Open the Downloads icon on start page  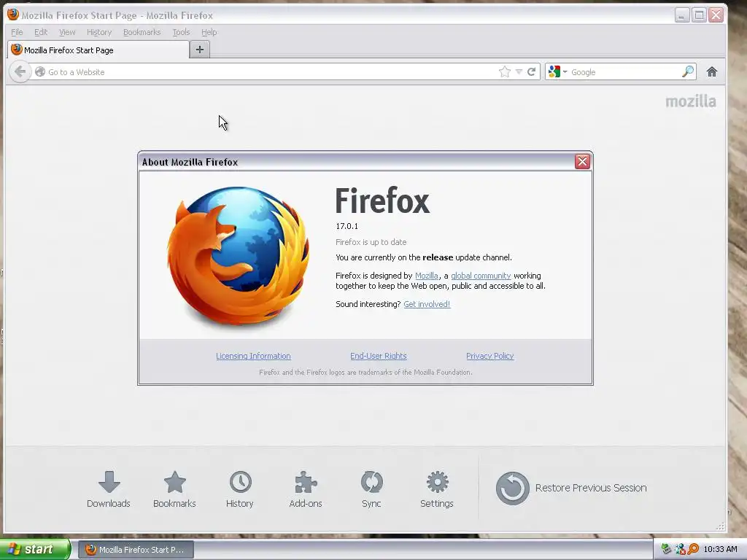point(109,489)
